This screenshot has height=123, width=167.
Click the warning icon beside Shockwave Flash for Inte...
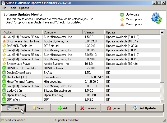(x=4, y=41)
